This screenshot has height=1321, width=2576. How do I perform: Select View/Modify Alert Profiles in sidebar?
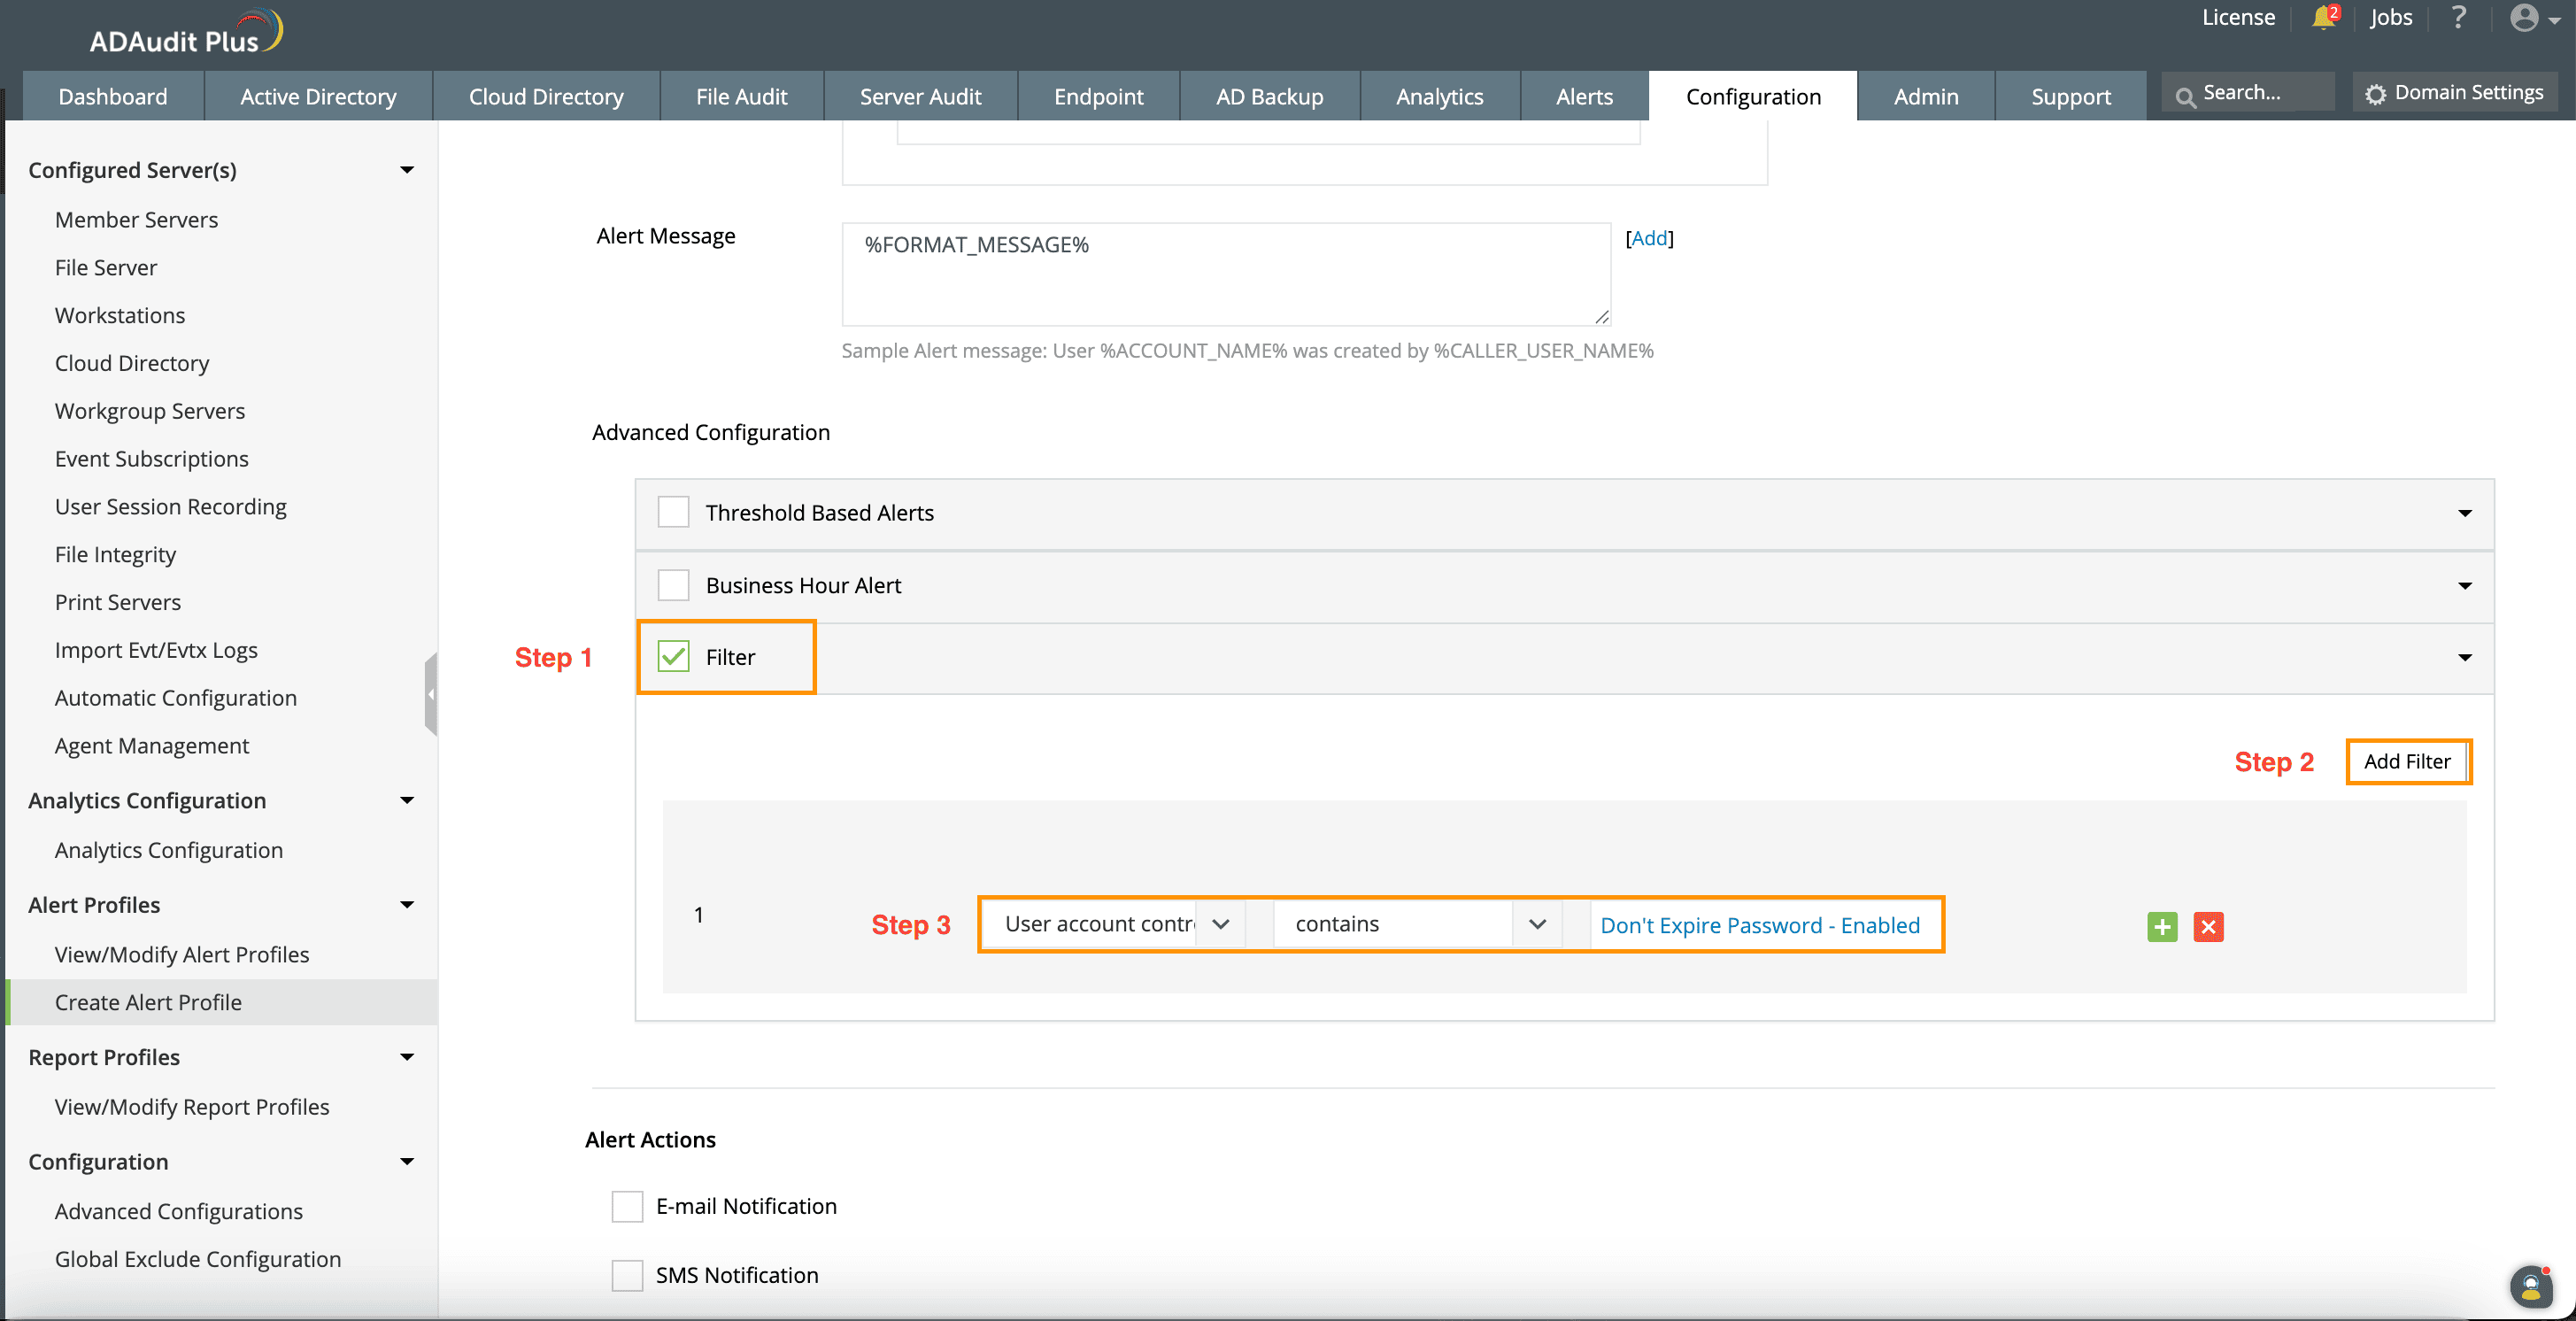pyautogui.click(x=182, y=954)
